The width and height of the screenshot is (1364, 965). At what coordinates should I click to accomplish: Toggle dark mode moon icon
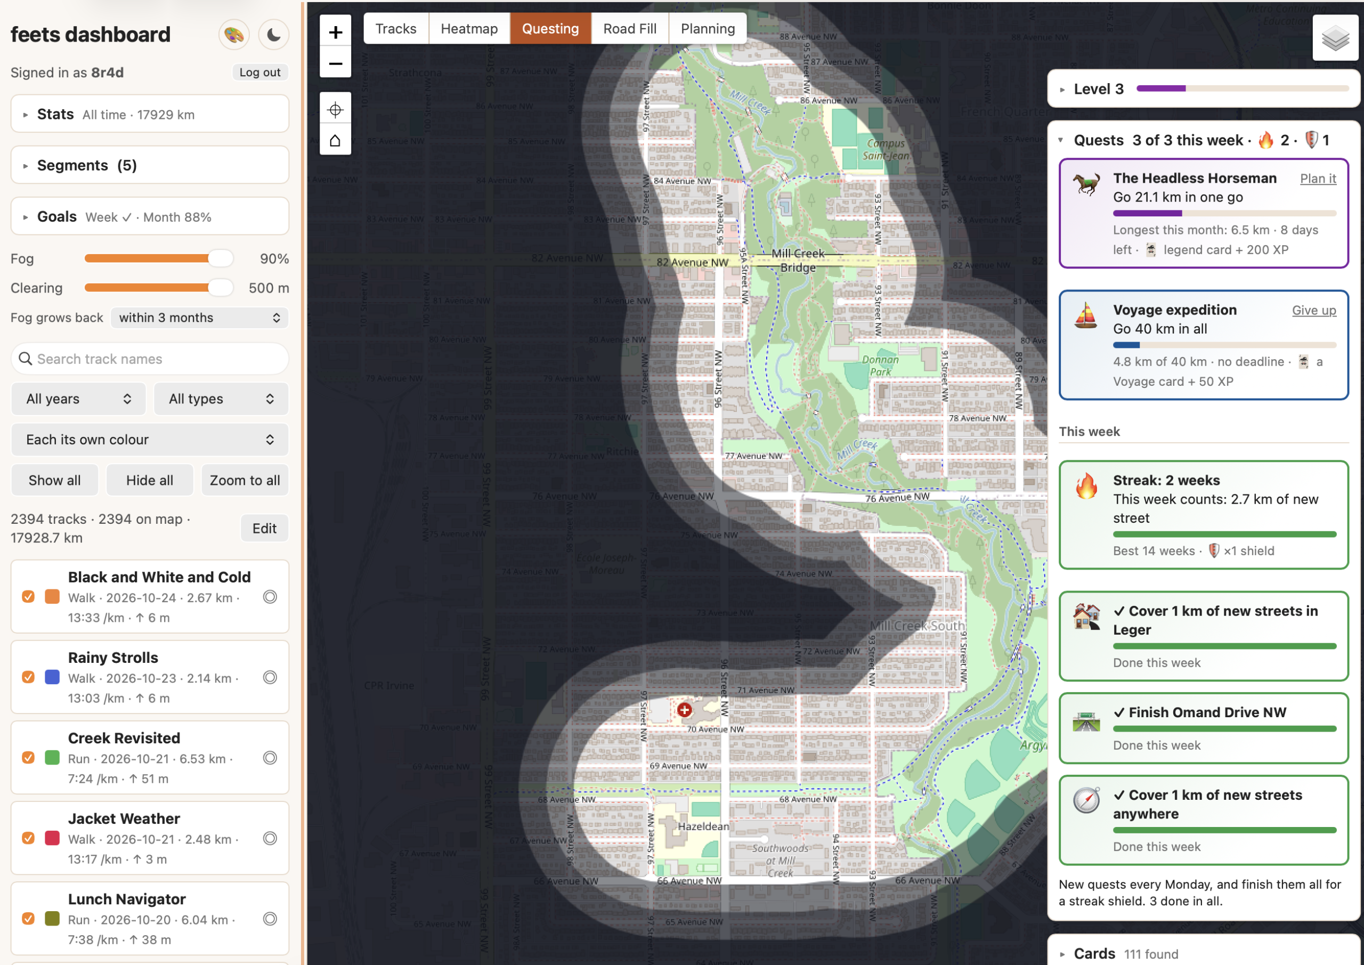click(273, 35)
